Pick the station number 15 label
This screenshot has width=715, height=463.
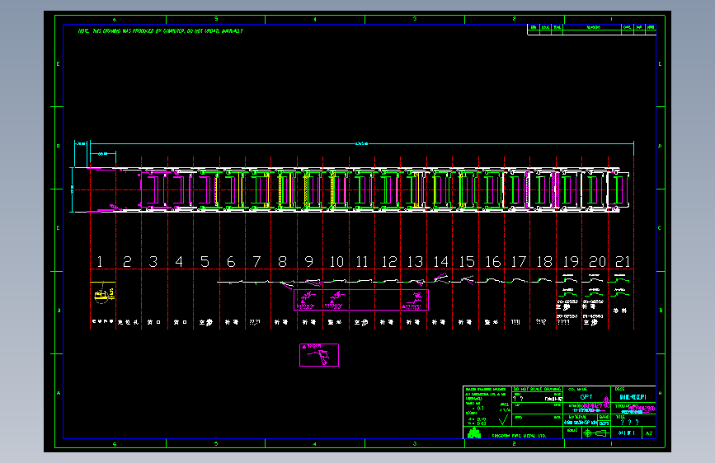467,262
